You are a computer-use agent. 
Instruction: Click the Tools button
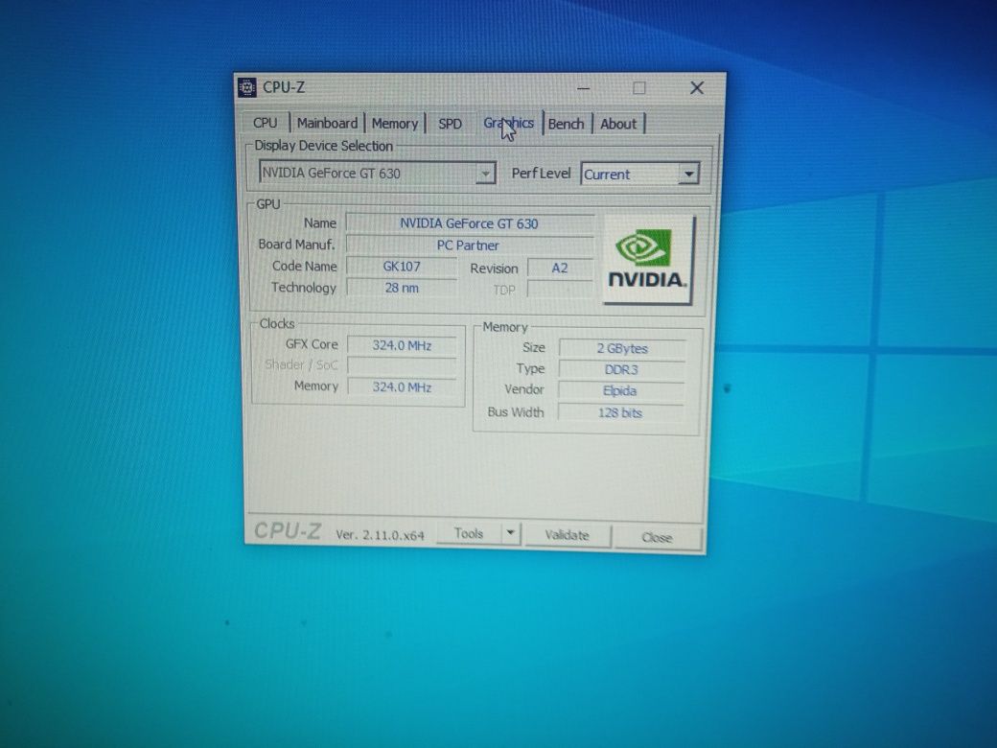(469, 533)
